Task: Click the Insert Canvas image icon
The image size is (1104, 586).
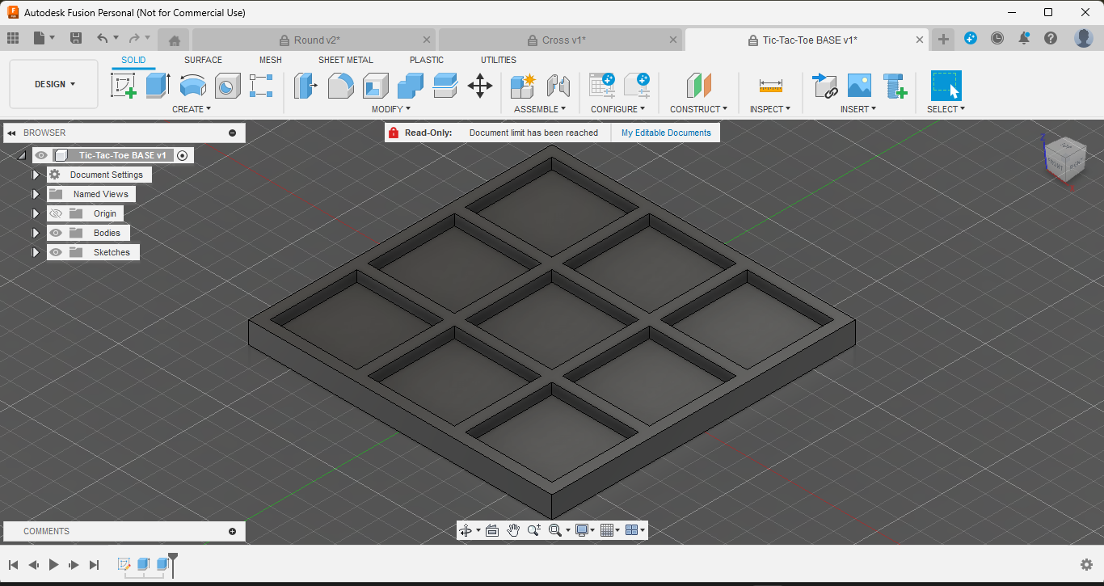Action: (859, 86)
